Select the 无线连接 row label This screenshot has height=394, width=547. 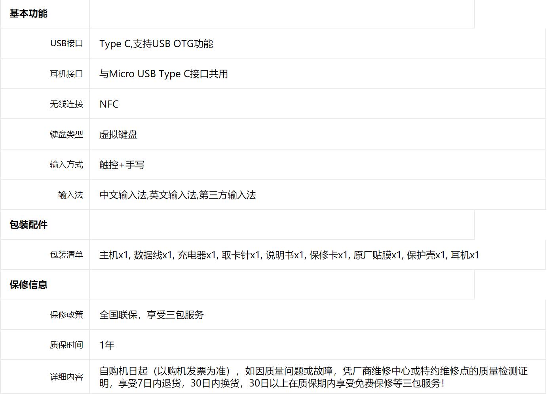(x=66, y=104)
